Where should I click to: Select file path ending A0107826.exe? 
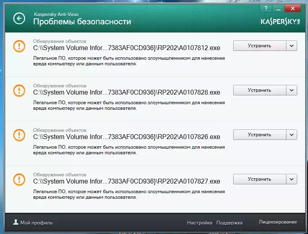tap(127, 137)
